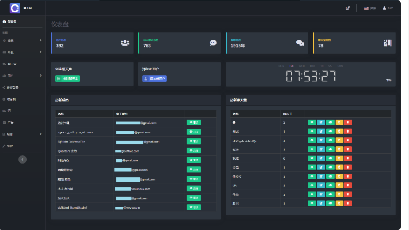Click the chat app logo in the header
This screenshot has height=230, width=409.
(x=15, y=8)
